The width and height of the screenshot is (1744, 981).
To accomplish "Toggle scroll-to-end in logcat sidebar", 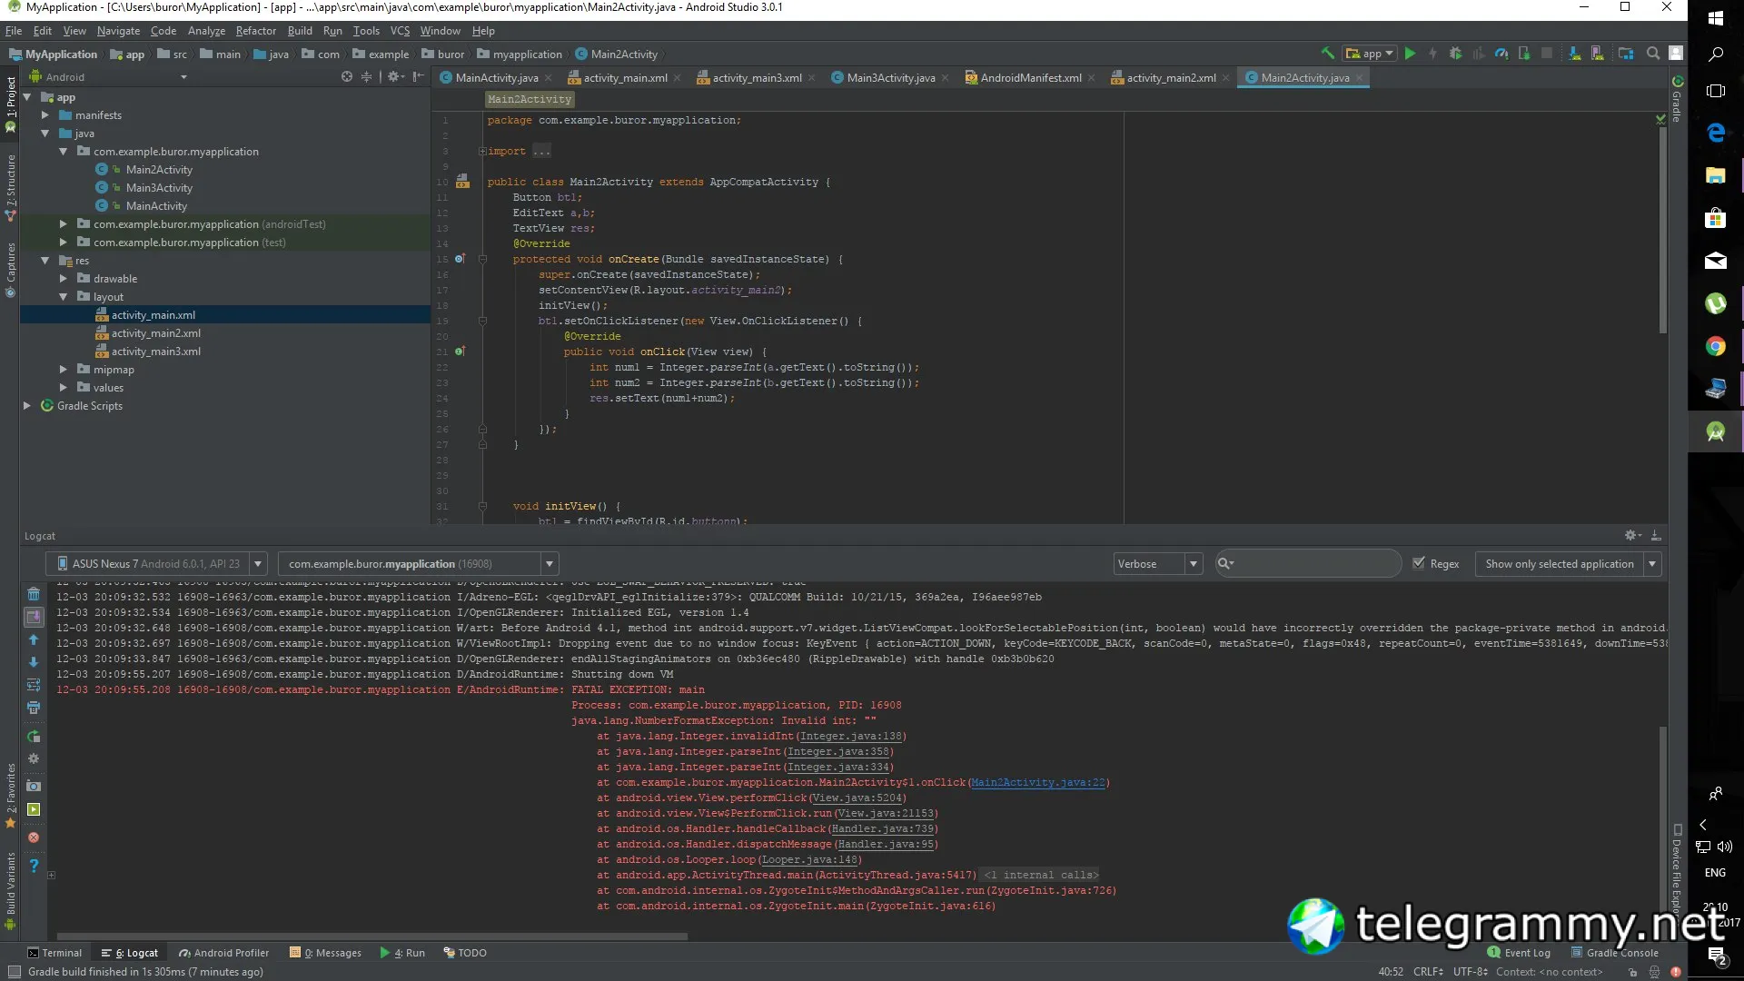I will [x=34, y=617].
